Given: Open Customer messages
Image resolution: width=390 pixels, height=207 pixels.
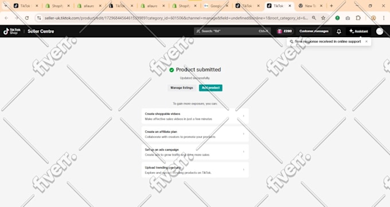Looking at the screenshot, I should pos(314,31).
